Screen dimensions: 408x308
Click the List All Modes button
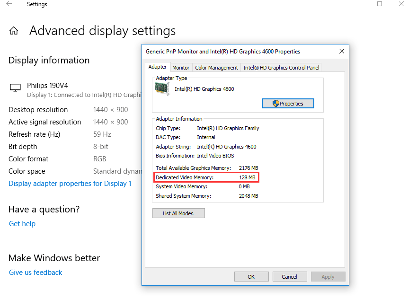tap(178, 213)
